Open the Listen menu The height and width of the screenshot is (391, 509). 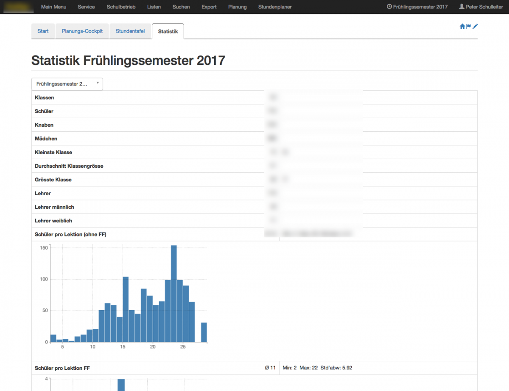[154, 7]
